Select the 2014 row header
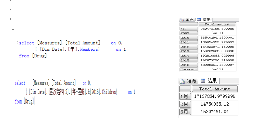This screenshot has height=119, width=261. click(x=189, y=56)
